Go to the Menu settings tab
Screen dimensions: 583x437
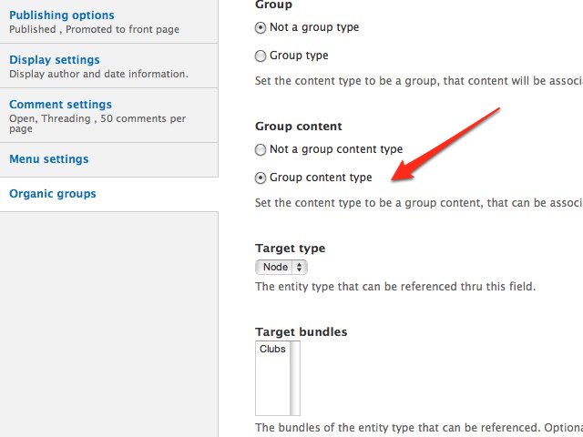click(48, 159)
